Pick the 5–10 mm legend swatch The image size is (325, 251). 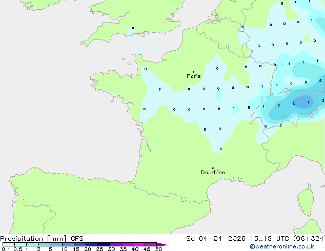(56, 244)
